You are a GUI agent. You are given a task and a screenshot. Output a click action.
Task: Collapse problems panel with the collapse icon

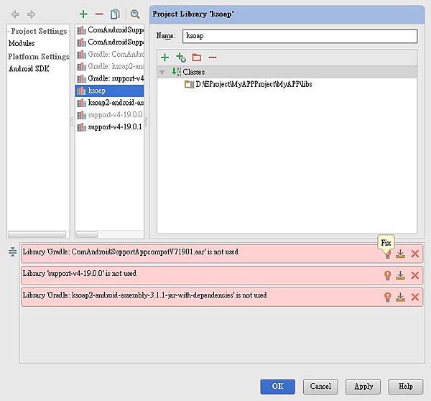13,252
